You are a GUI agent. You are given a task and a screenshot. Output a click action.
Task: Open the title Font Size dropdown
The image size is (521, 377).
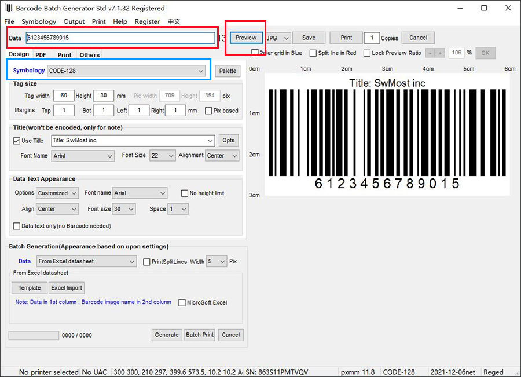click(162, 156)
